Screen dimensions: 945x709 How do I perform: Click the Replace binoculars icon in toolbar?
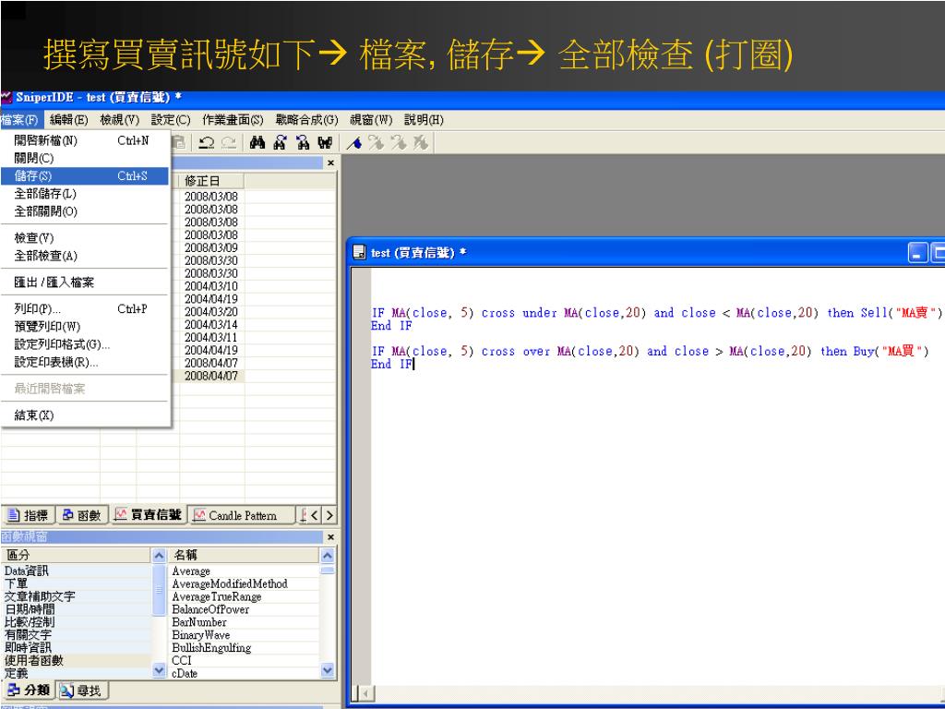point(325,143)
